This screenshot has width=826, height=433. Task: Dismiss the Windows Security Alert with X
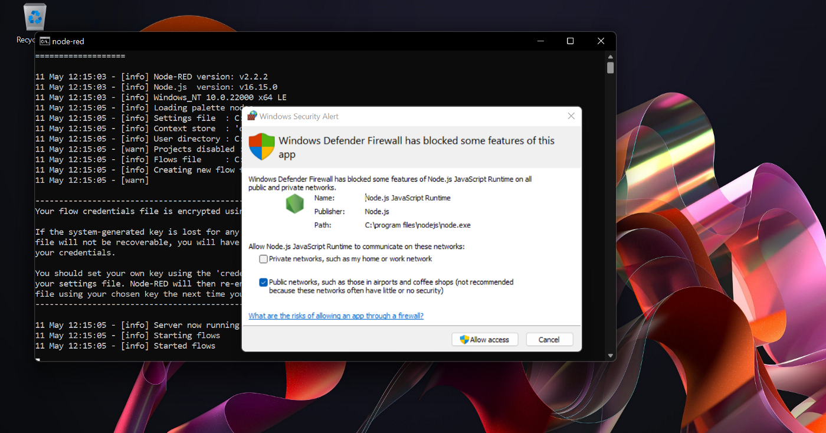click(571, 116)
